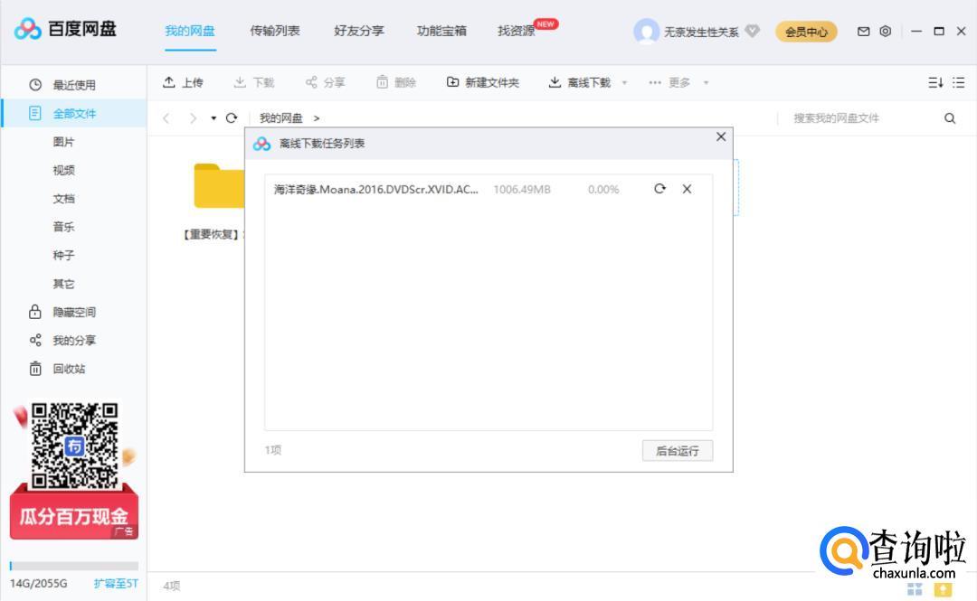Click the 上传 upload button
The height and width of the screenshot is (601, 977).
[x=183, y=82]
